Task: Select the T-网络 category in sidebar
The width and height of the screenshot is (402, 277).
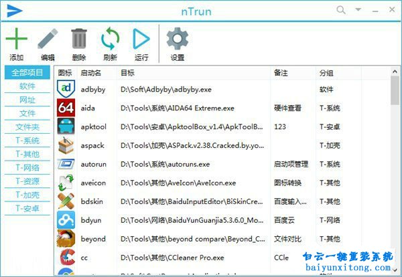Action: point(27,167)
